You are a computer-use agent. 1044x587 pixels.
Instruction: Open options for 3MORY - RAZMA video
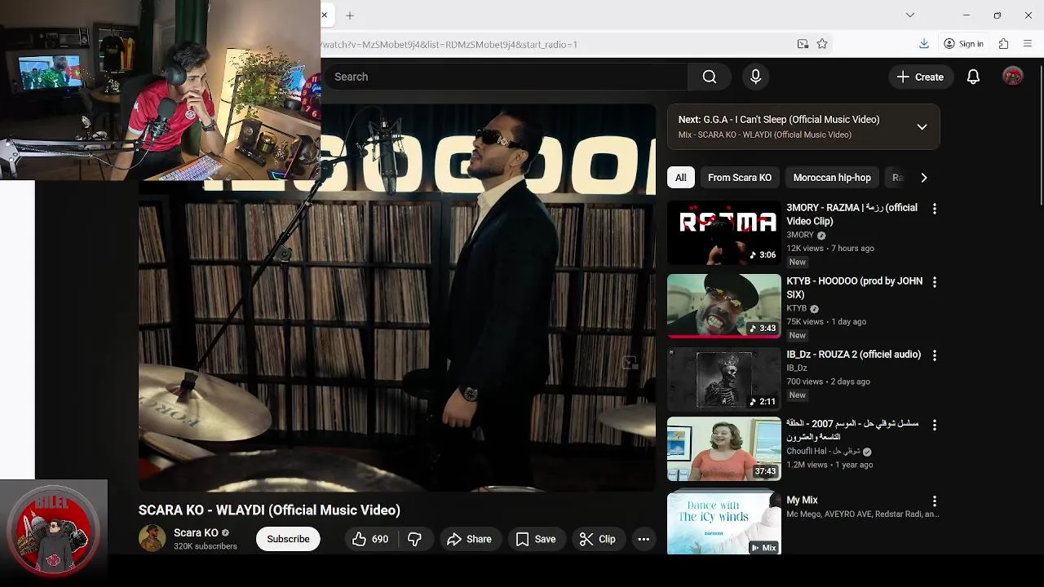(935, 209)
